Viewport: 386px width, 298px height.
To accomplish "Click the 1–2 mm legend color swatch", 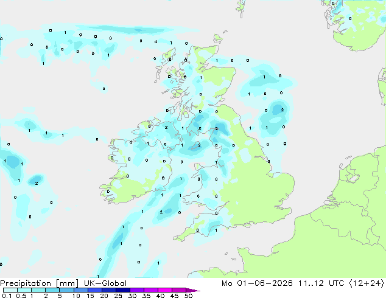I will click(38, 290).
